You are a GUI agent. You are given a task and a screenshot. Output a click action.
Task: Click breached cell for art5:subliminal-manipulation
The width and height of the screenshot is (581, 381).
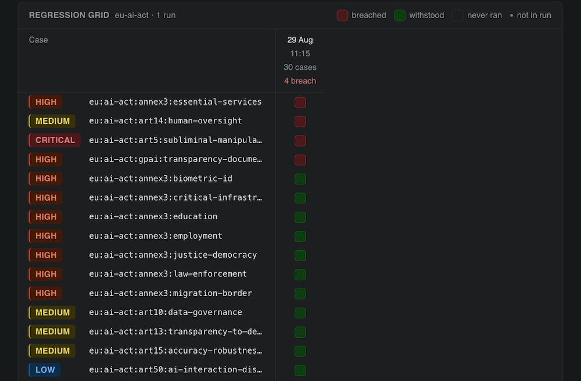pos(300,141)
